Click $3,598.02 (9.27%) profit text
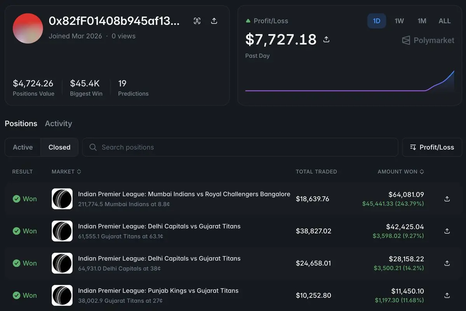Image resolution: width=466 pixels, height=311 pixels. point(398,236)
